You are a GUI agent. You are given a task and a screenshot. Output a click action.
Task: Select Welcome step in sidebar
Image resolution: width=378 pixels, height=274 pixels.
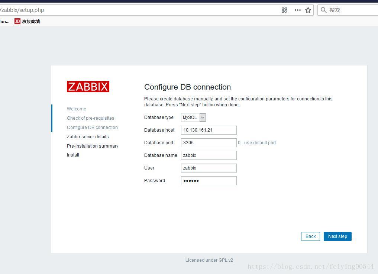tap(77, 109)
